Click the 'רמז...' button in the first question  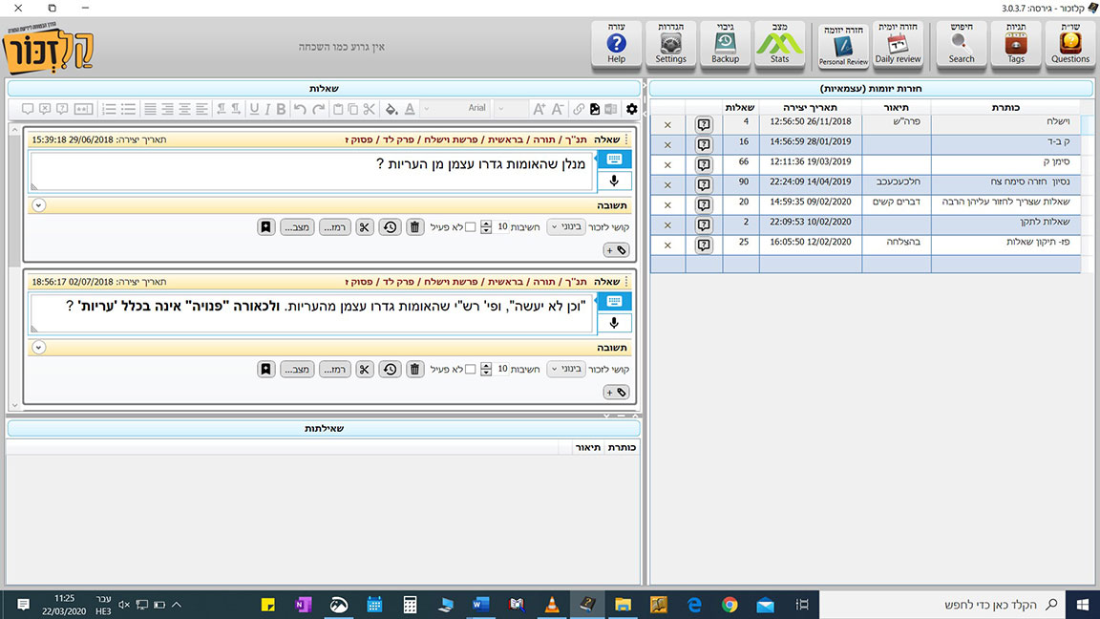334,227
